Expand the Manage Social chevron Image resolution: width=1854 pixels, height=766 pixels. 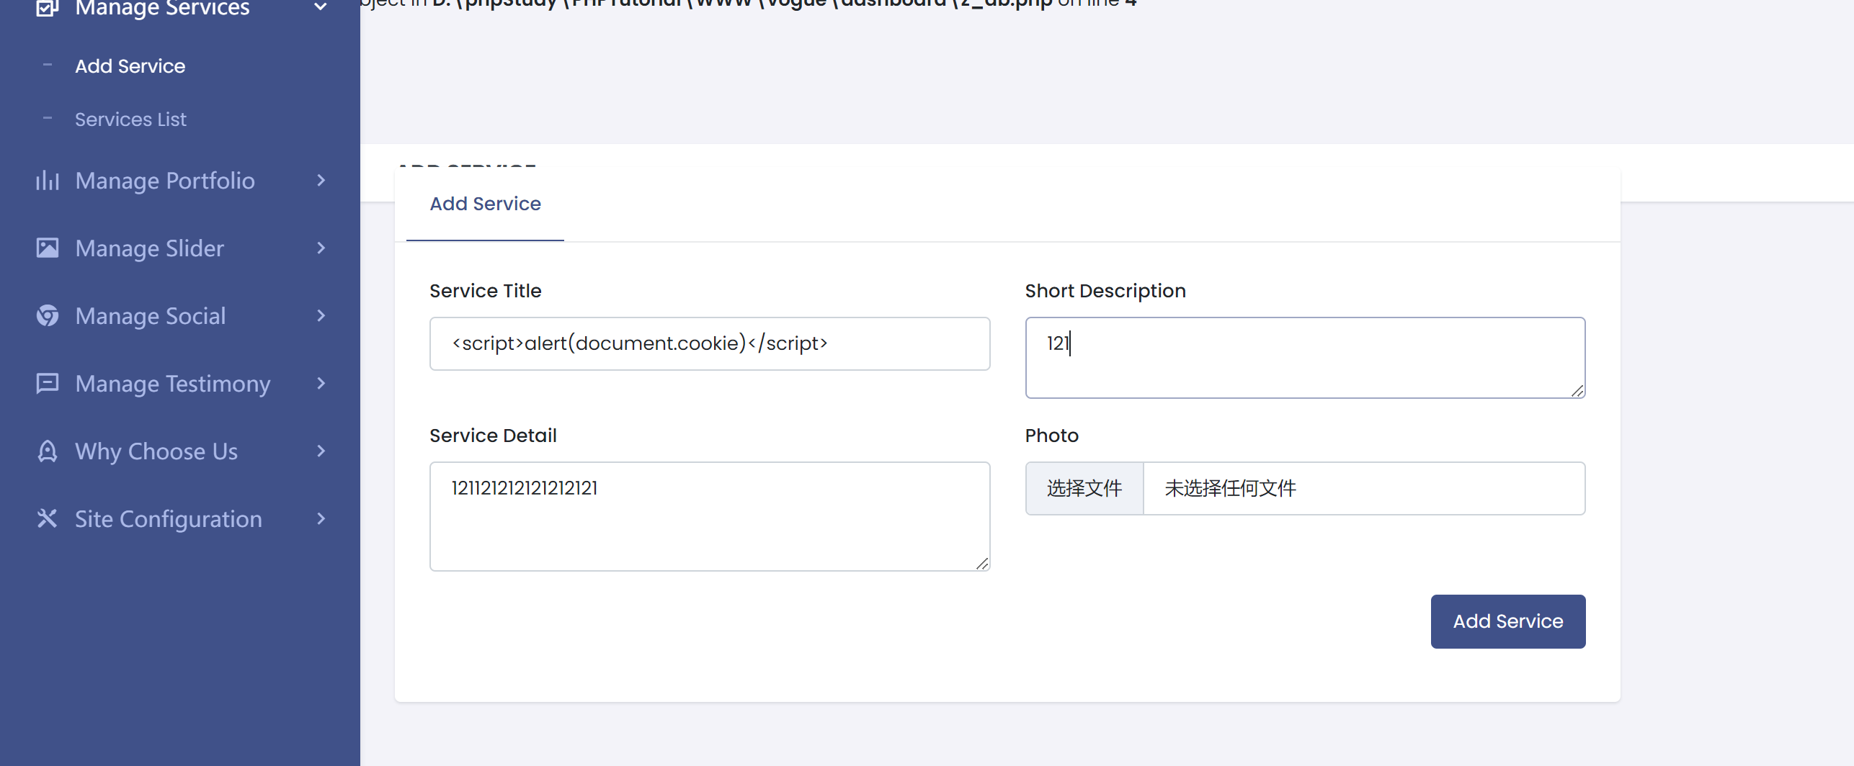[x=321, y=315]
